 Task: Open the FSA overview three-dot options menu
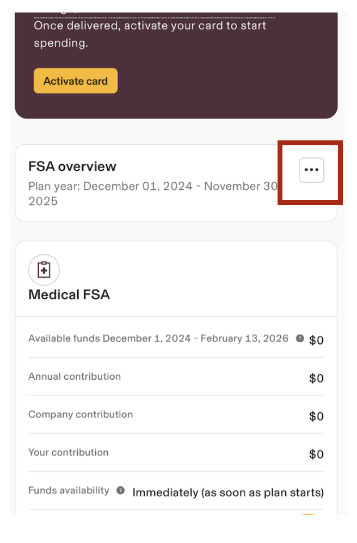click(x=311, y=170)
